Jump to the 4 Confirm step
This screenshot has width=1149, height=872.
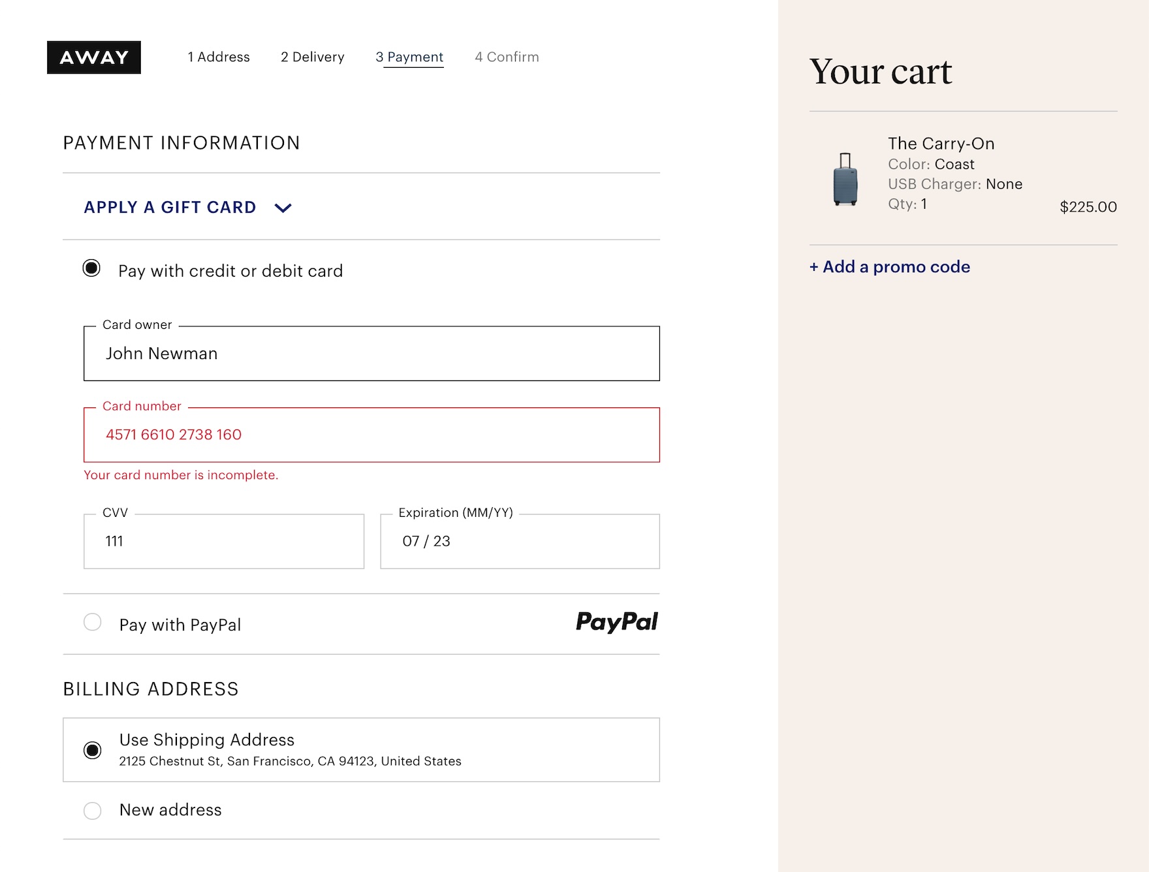[x=507, y=57]
